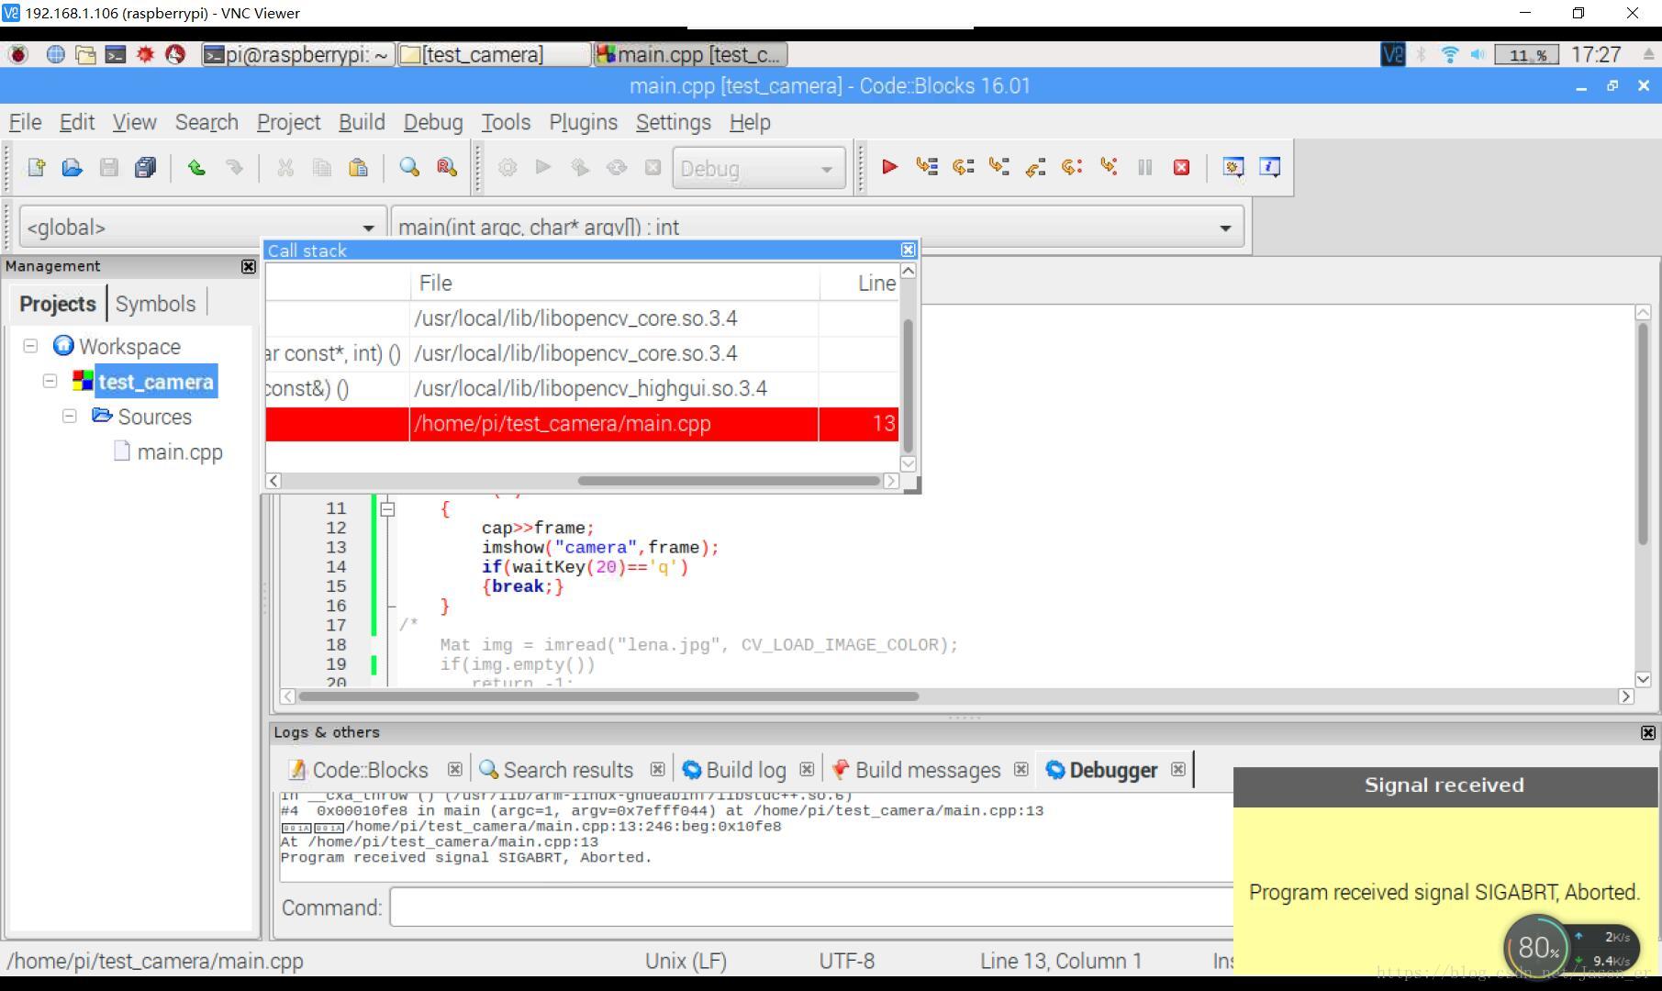Click the Rebuild icon
This screenshot has height=991, width=1662.
pos(617,167)
